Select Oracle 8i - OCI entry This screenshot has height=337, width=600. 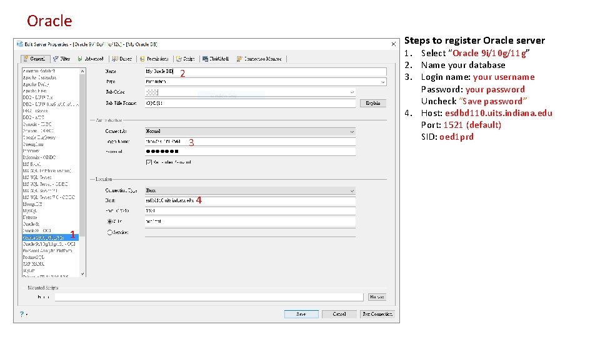point(37,231)
